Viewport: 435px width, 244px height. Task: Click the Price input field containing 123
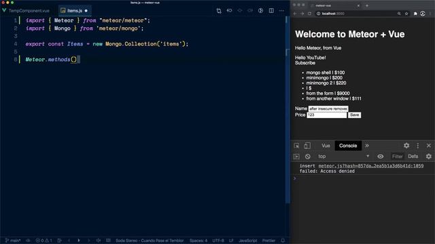326,115
